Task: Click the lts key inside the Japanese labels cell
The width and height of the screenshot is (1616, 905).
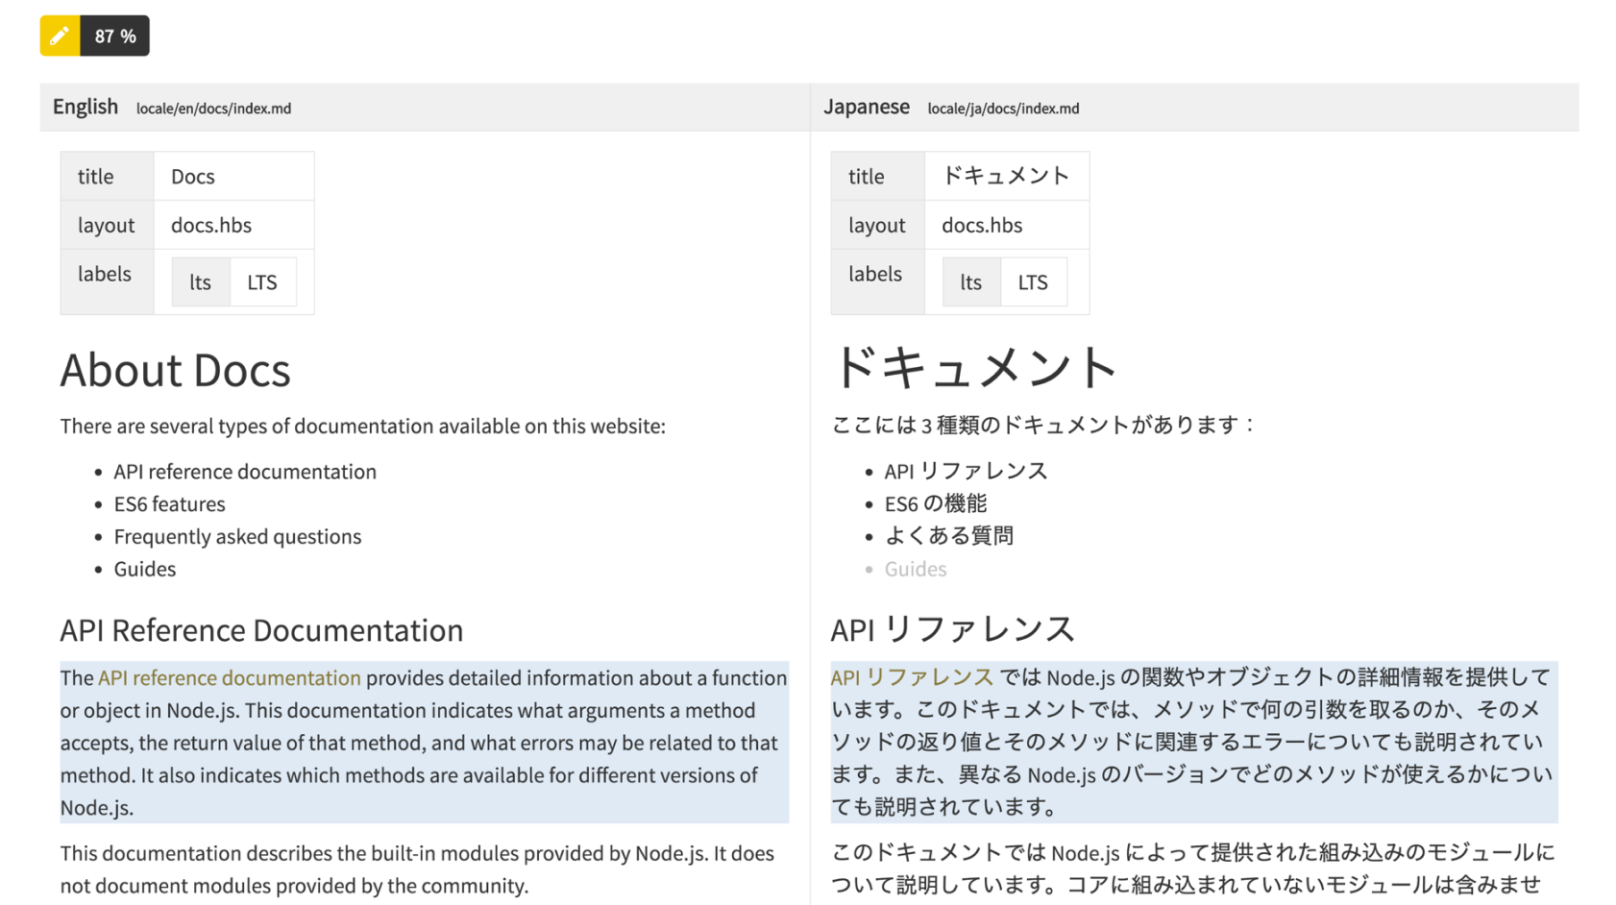Action: tap(971, 281)
